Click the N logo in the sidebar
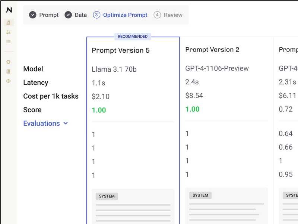298x224 pixels. 9,10
